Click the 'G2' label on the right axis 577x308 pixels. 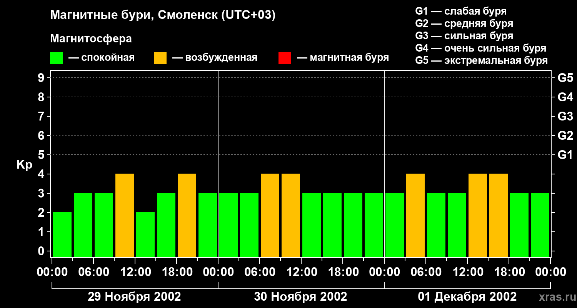tap(565, 136)
